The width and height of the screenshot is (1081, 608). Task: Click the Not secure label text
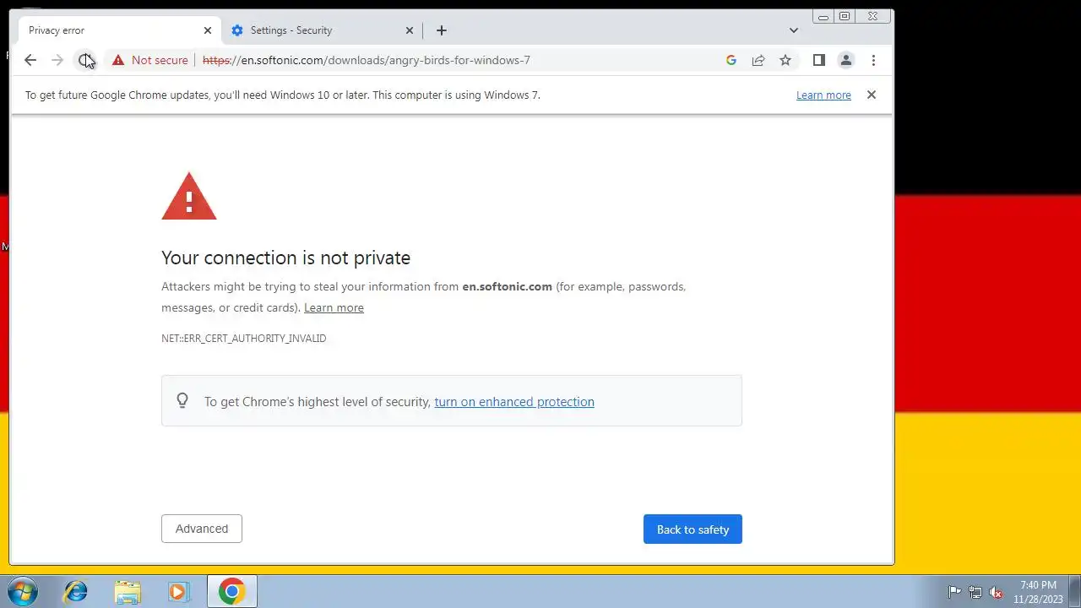click(x=160, y=60)
